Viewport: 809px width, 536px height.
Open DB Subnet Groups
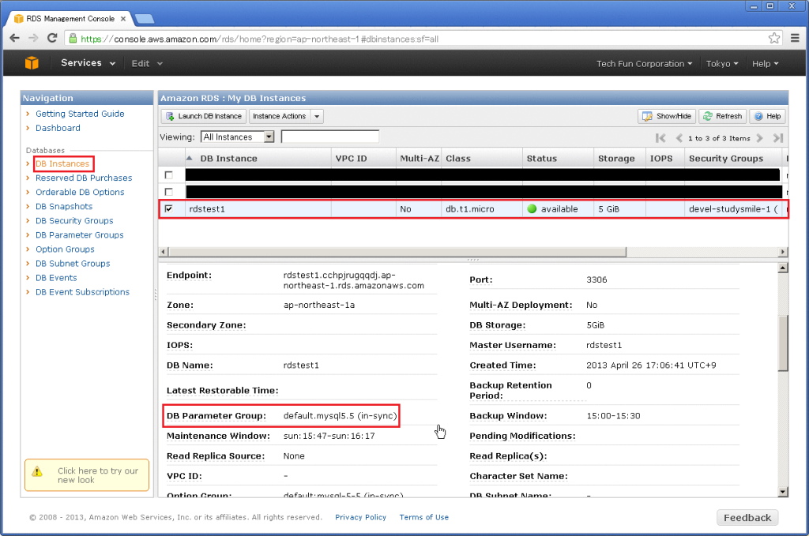pos(73,264)
